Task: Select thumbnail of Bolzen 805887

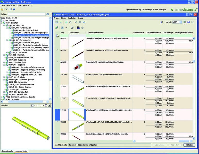Action: coord(77,67)
